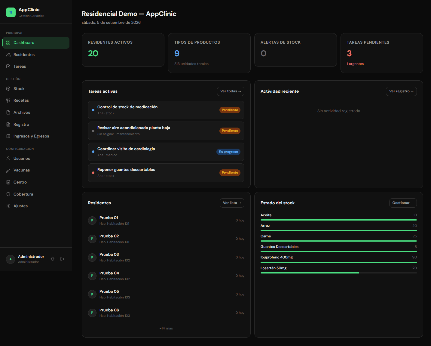Open Residentes section in sidebar
Image resolution: width=431 pixels, height=346 pixels.
click(36, 54)
